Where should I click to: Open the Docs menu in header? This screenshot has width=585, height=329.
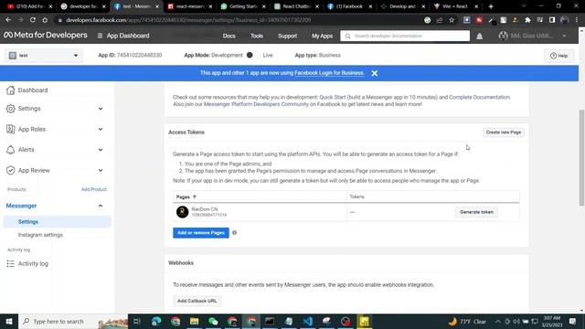point(229,36)
